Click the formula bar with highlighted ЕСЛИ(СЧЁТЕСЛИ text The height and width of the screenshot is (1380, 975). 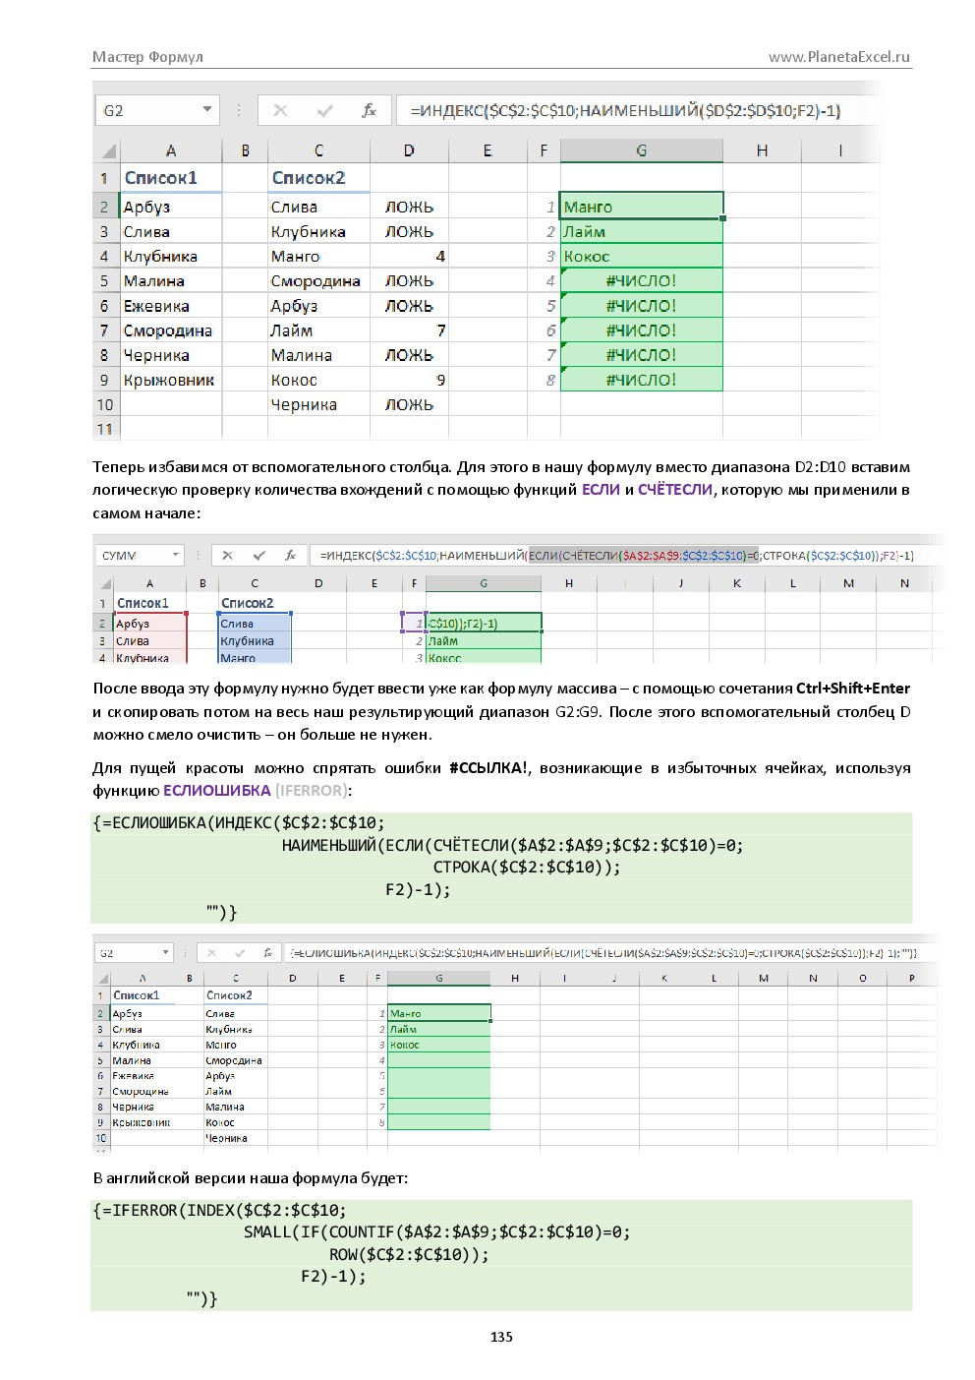(625, 556)
